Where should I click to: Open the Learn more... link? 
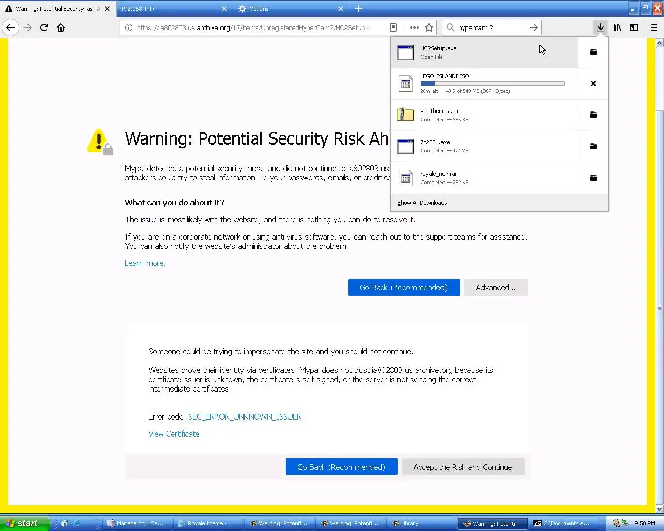click(147, 263)
